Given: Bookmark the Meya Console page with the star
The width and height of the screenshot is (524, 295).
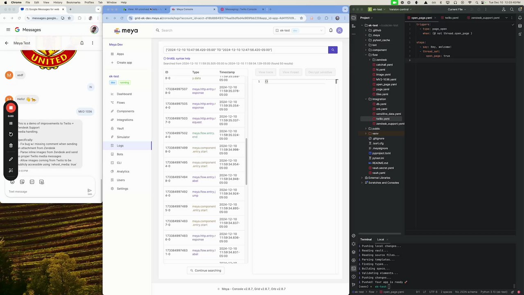Looking at the screenshot, I should click(301, 18).
